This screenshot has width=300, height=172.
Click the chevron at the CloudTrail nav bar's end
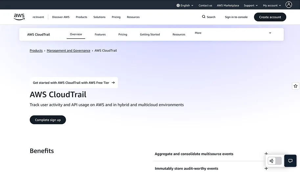[270, 33]
